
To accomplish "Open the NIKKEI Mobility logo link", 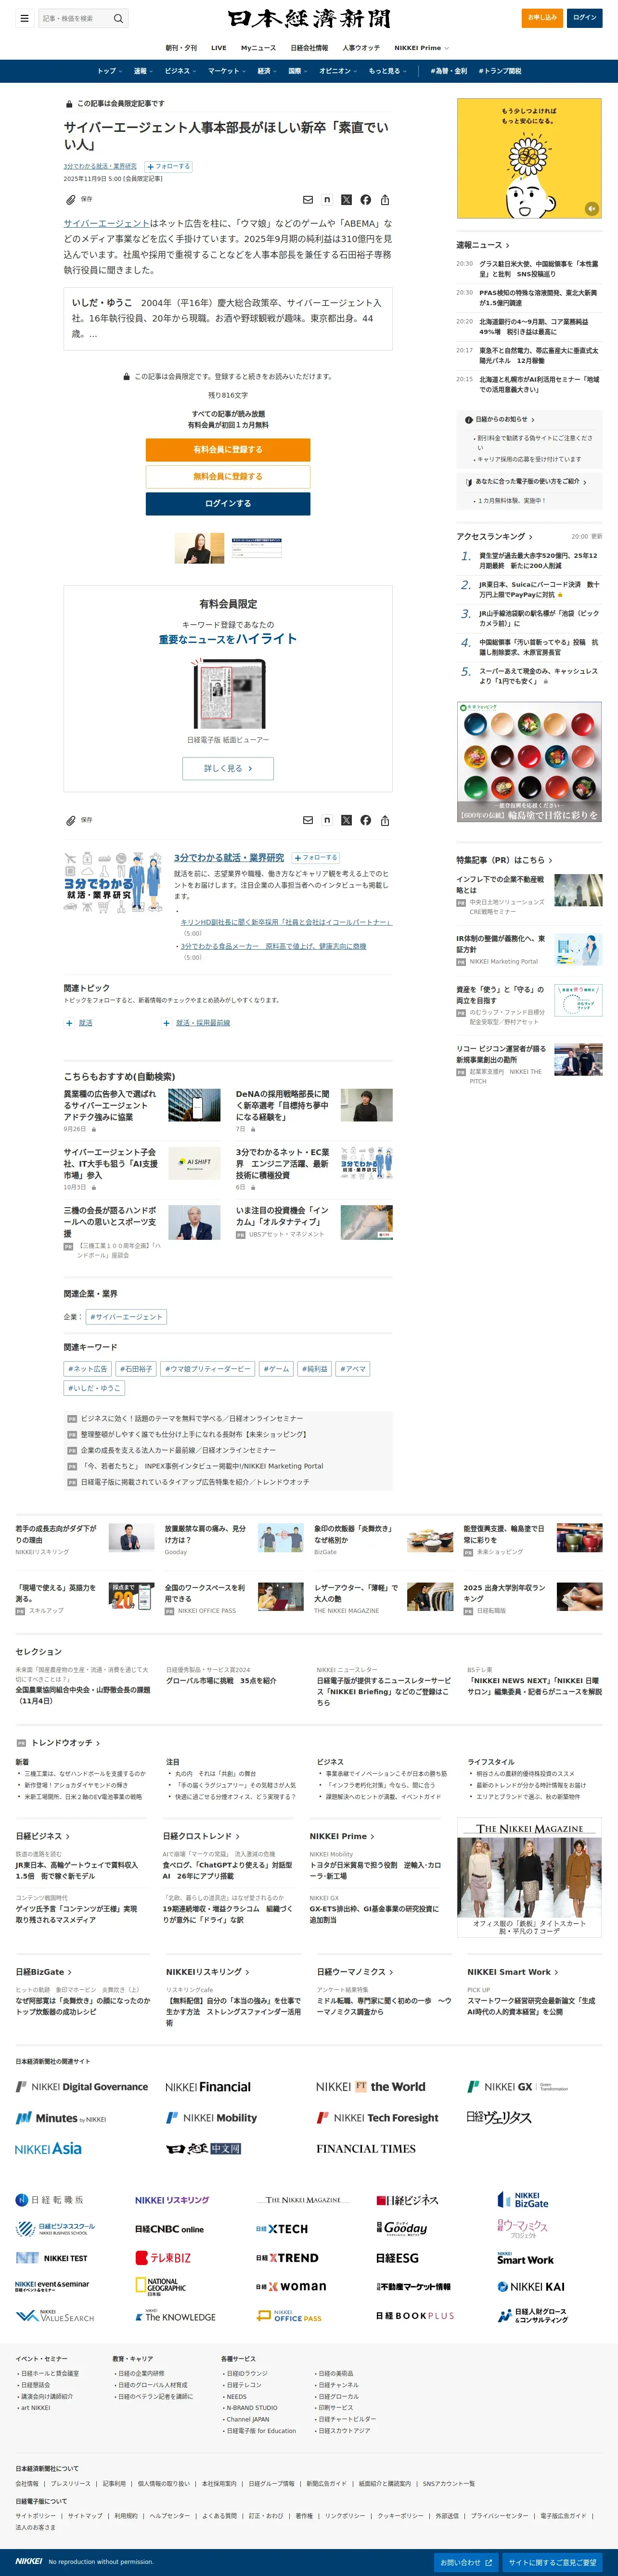I will 211,2118.
